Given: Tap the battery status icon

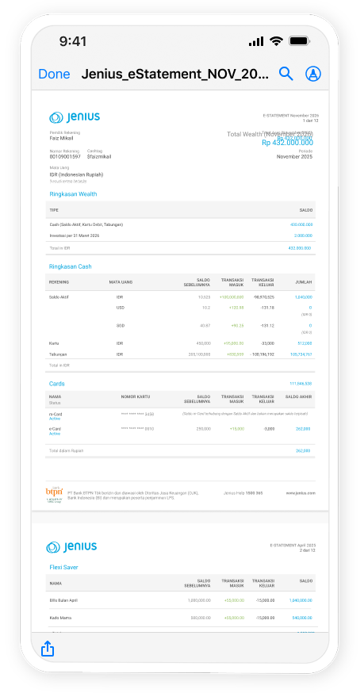Looking at the screenshot, I should 300,41.
